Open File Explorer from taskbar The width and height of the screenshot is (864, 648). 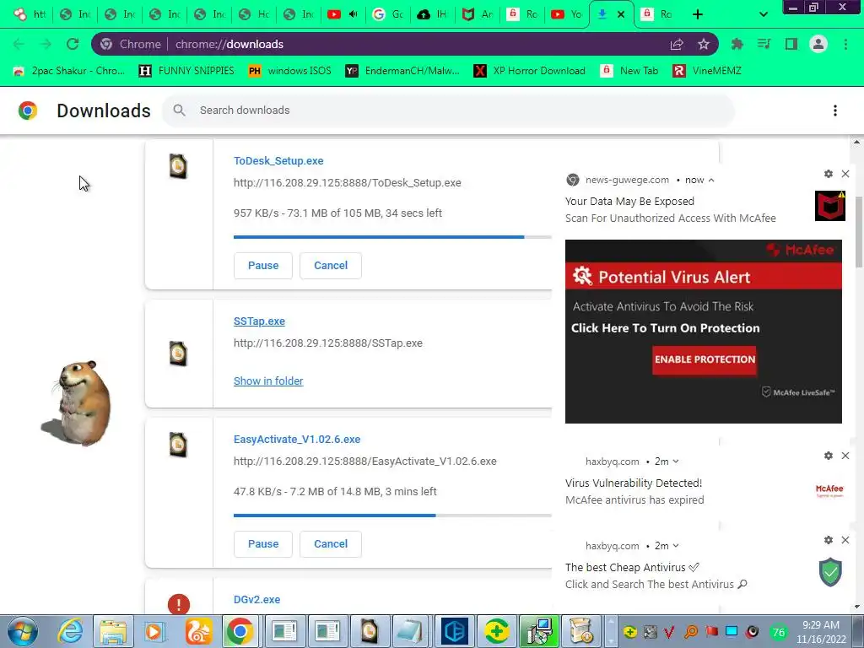click(113, 631)
